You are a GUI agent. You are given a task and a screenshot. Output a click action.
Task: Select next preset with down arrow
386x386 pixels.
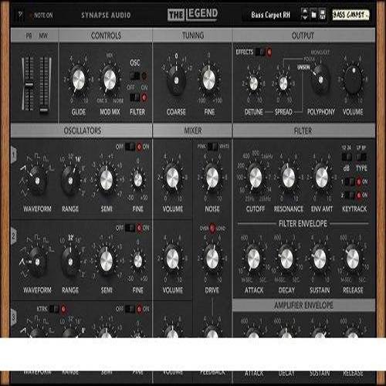point(305,18)
